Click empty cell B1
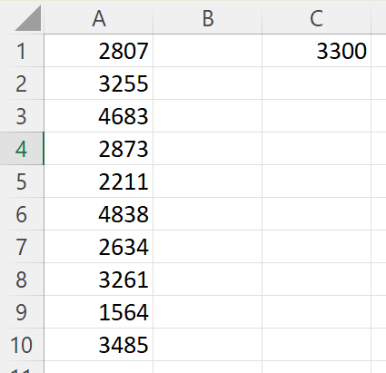Image resolution: width=386 pixels, height=373 pixels. tap(208, 51)
